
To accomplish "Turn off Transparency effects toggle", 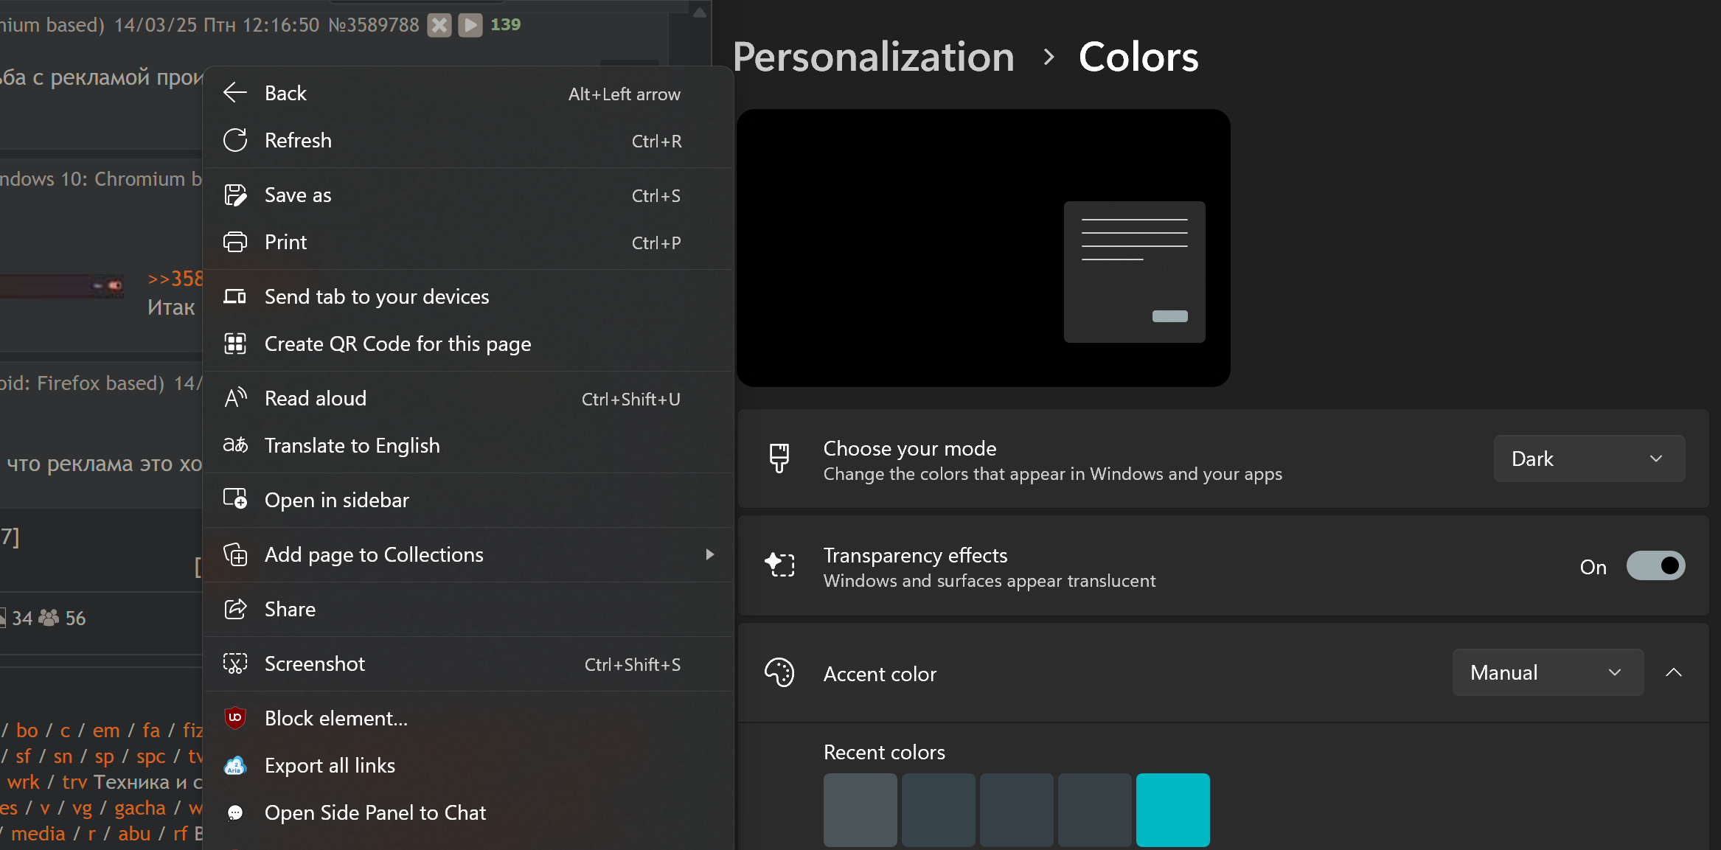I will click(x=1655, y=566).
